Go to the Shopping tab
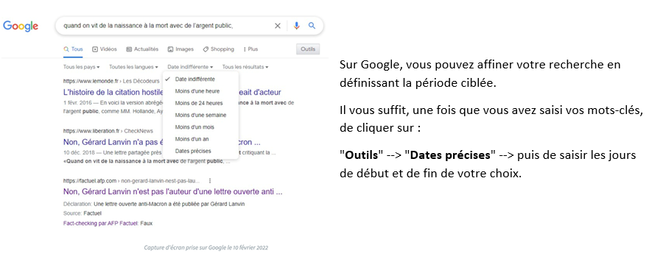This screenshot has height=270, width=649. point(218,49)
